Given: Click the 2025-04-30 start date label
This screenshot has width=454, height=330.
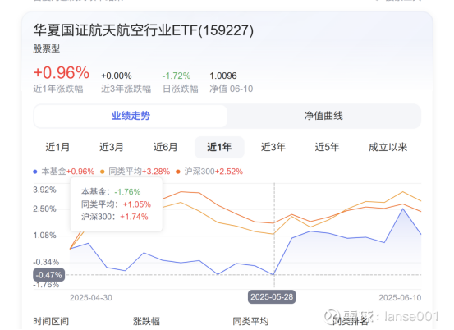Looking at the screenshot, I should pos(91,298).
